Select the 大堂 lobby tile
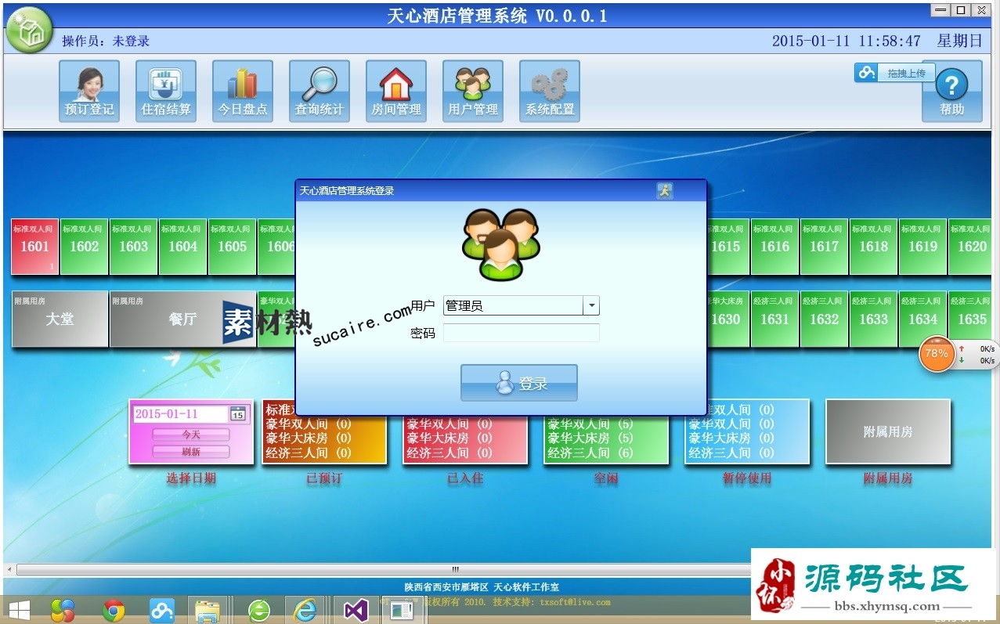1000x624 pixels. pyautogui.click(x=60, y=319)
